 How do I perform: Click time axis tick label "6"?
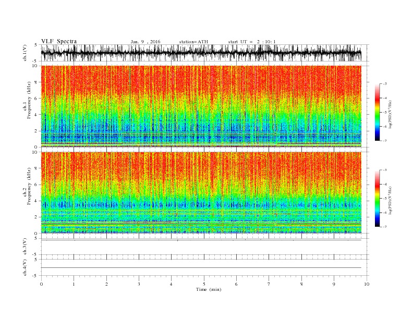click(x=236, y=284)
